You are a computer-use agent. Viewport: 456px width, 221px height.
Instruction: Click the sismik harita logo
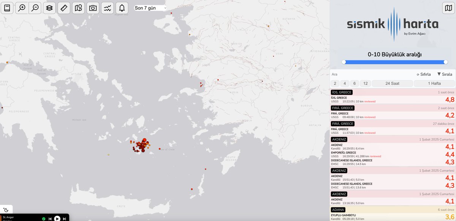pos(393,24)
